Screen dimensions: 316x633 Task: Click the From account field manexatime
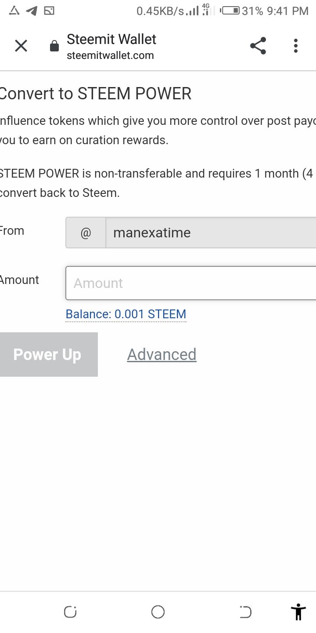tap(211, 233)
